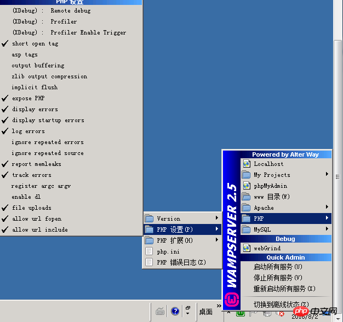Image resolution: width=343 pixels, height=322 pixels.
Task: Click the webGrind globe icon
Action: [247, 248]
